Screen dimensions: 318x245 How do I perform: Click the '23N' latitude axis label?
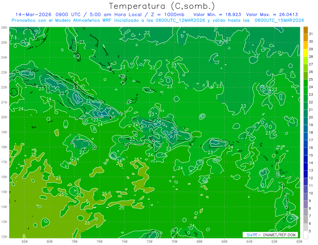tap(4, 72)
